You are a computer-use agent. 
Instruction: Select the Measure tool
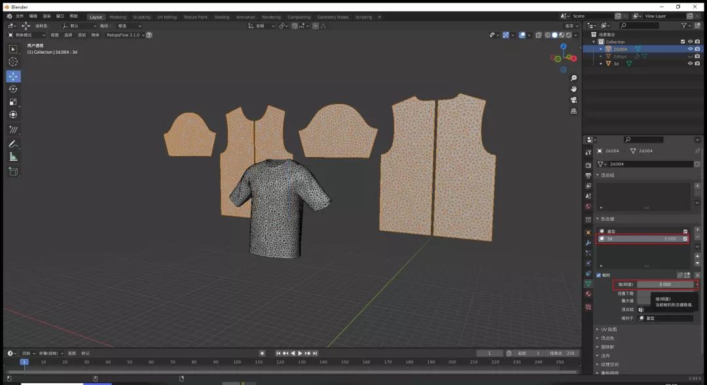pyautogui.click(x=13, y=156)
